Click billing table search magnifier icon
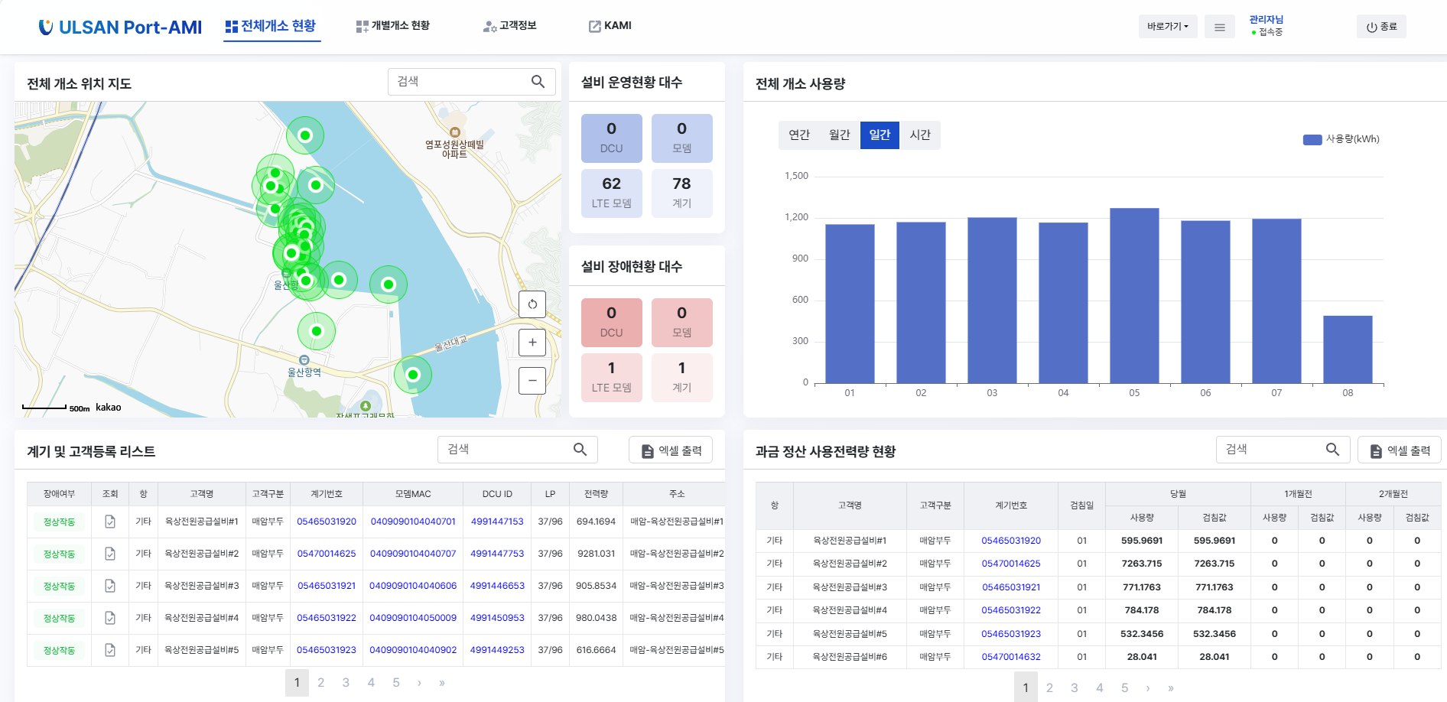The image size is (1447, 702). pyautogui.click(x=1332, y=450)
